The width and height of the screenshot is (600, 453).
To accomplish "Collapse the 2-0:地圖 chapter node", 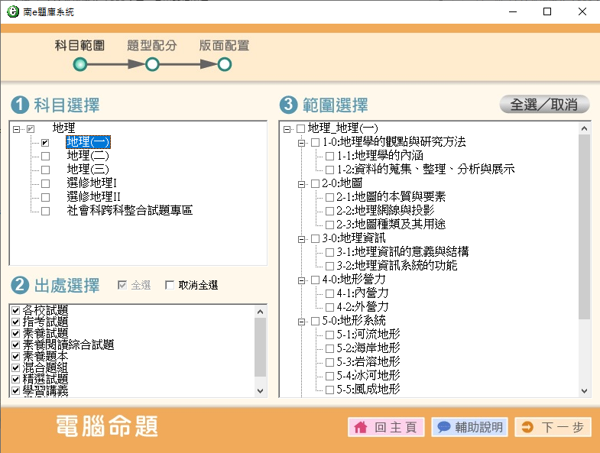I will (302, 184).
